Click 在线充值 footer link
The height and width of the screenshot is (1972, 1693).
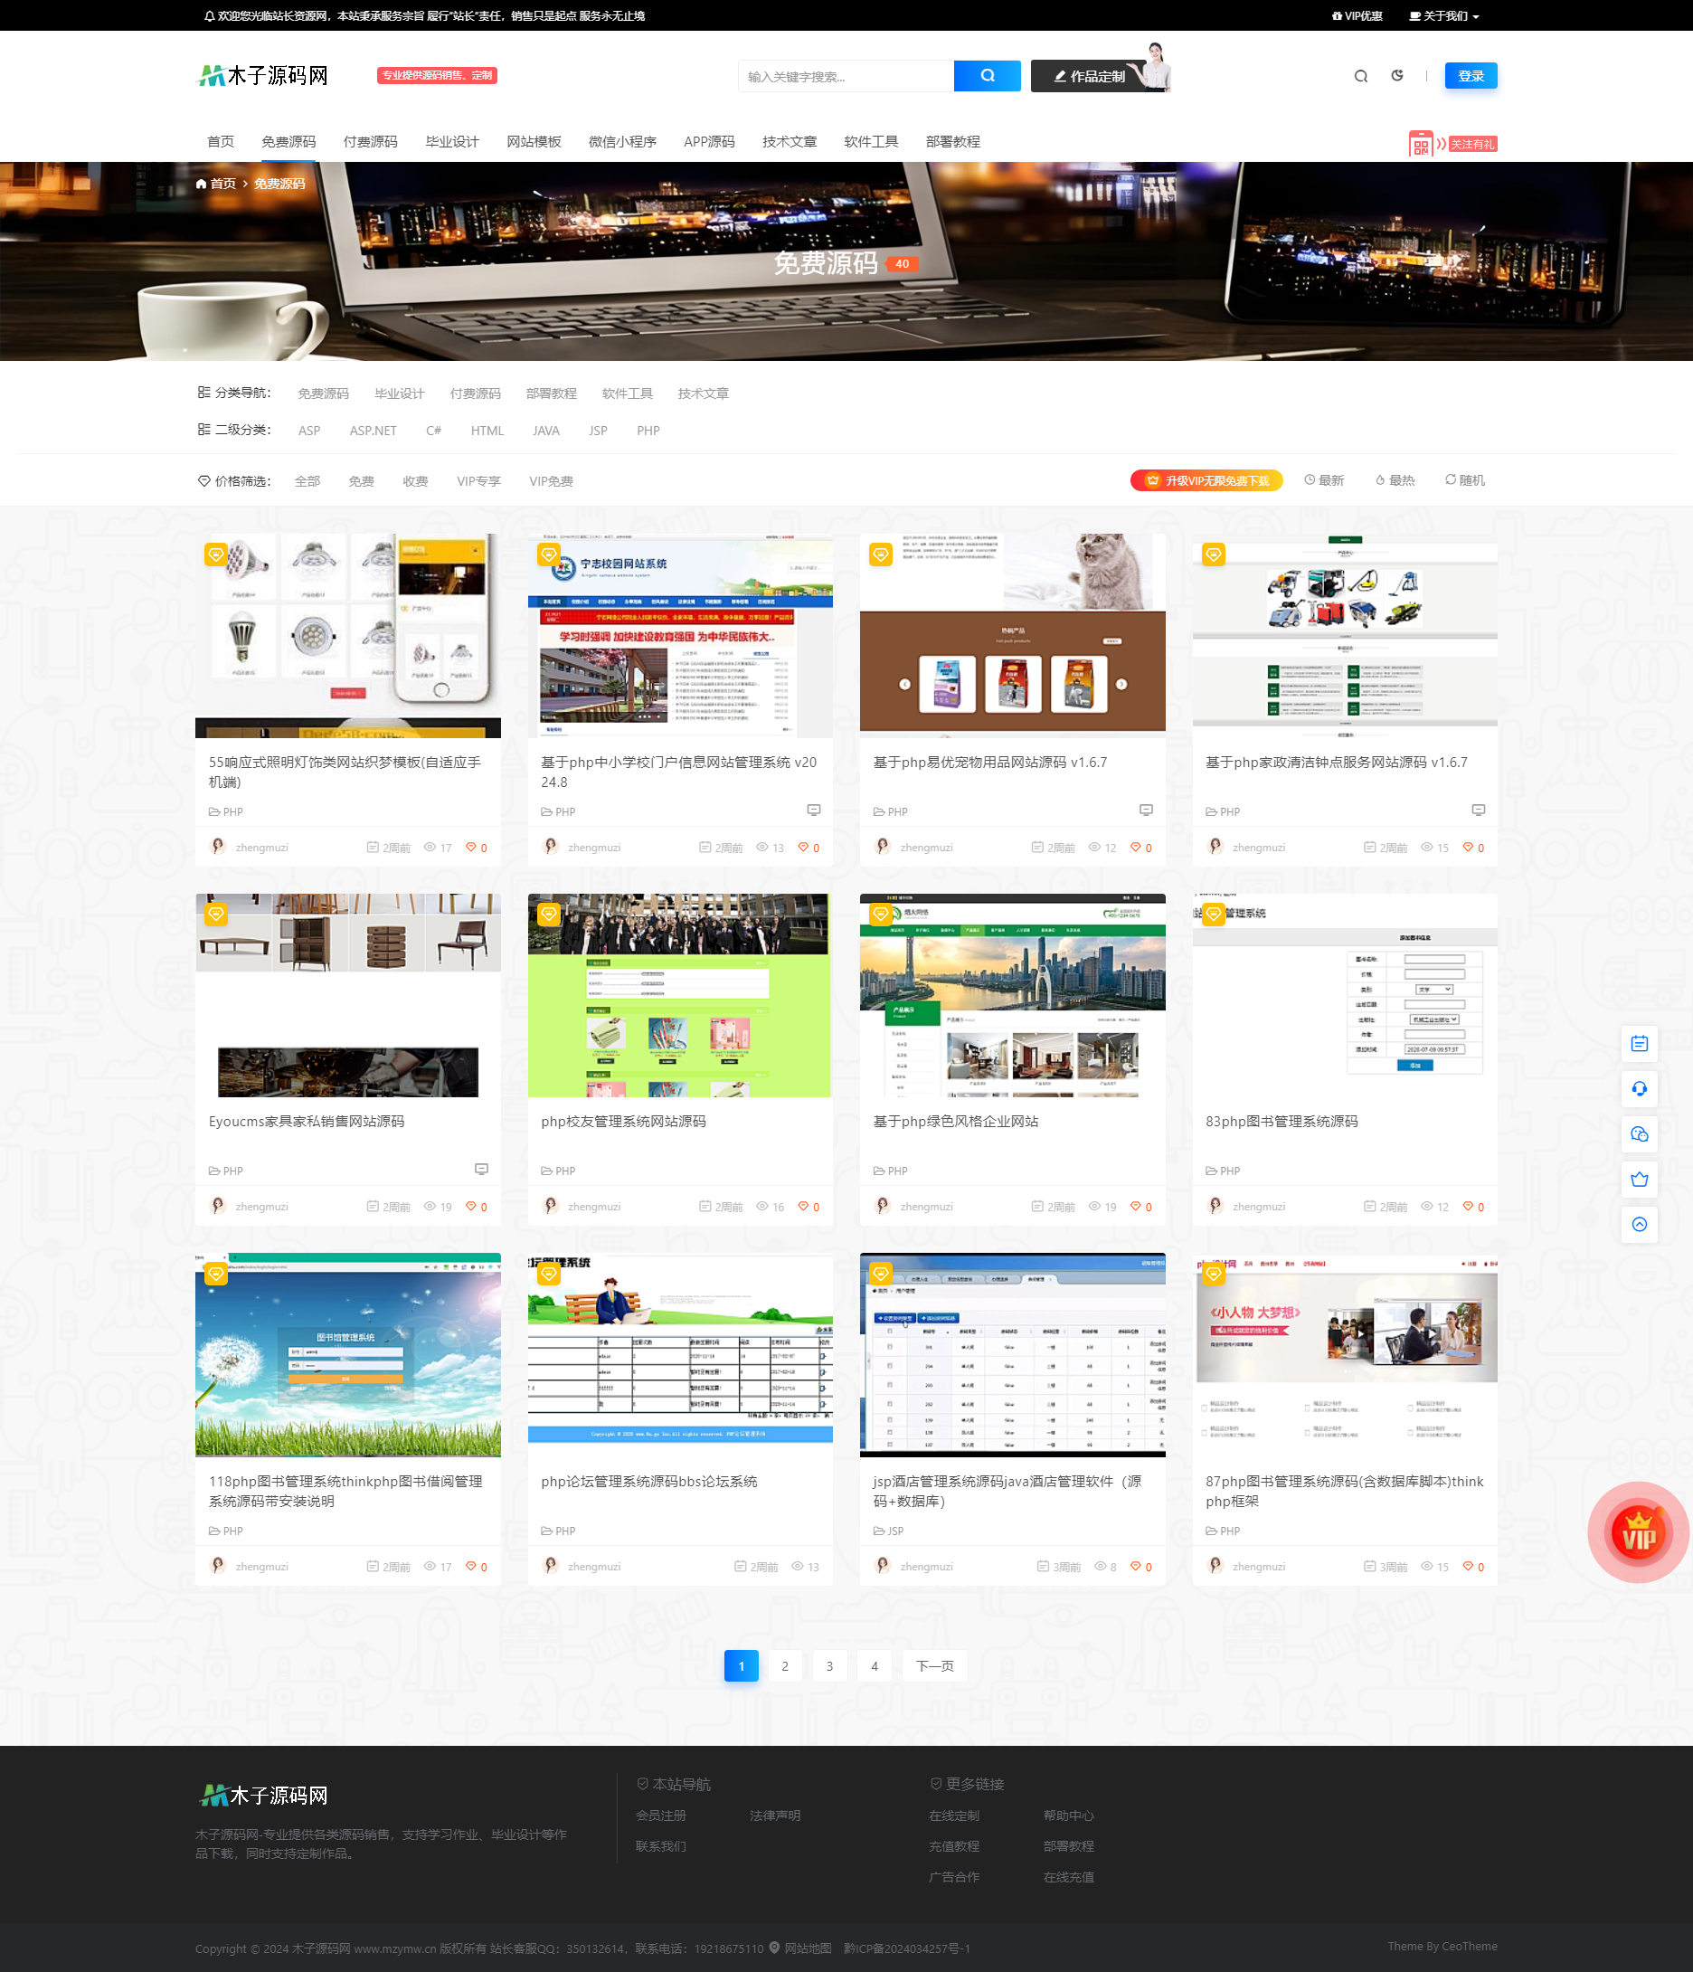click(x=1068, y=1878)
